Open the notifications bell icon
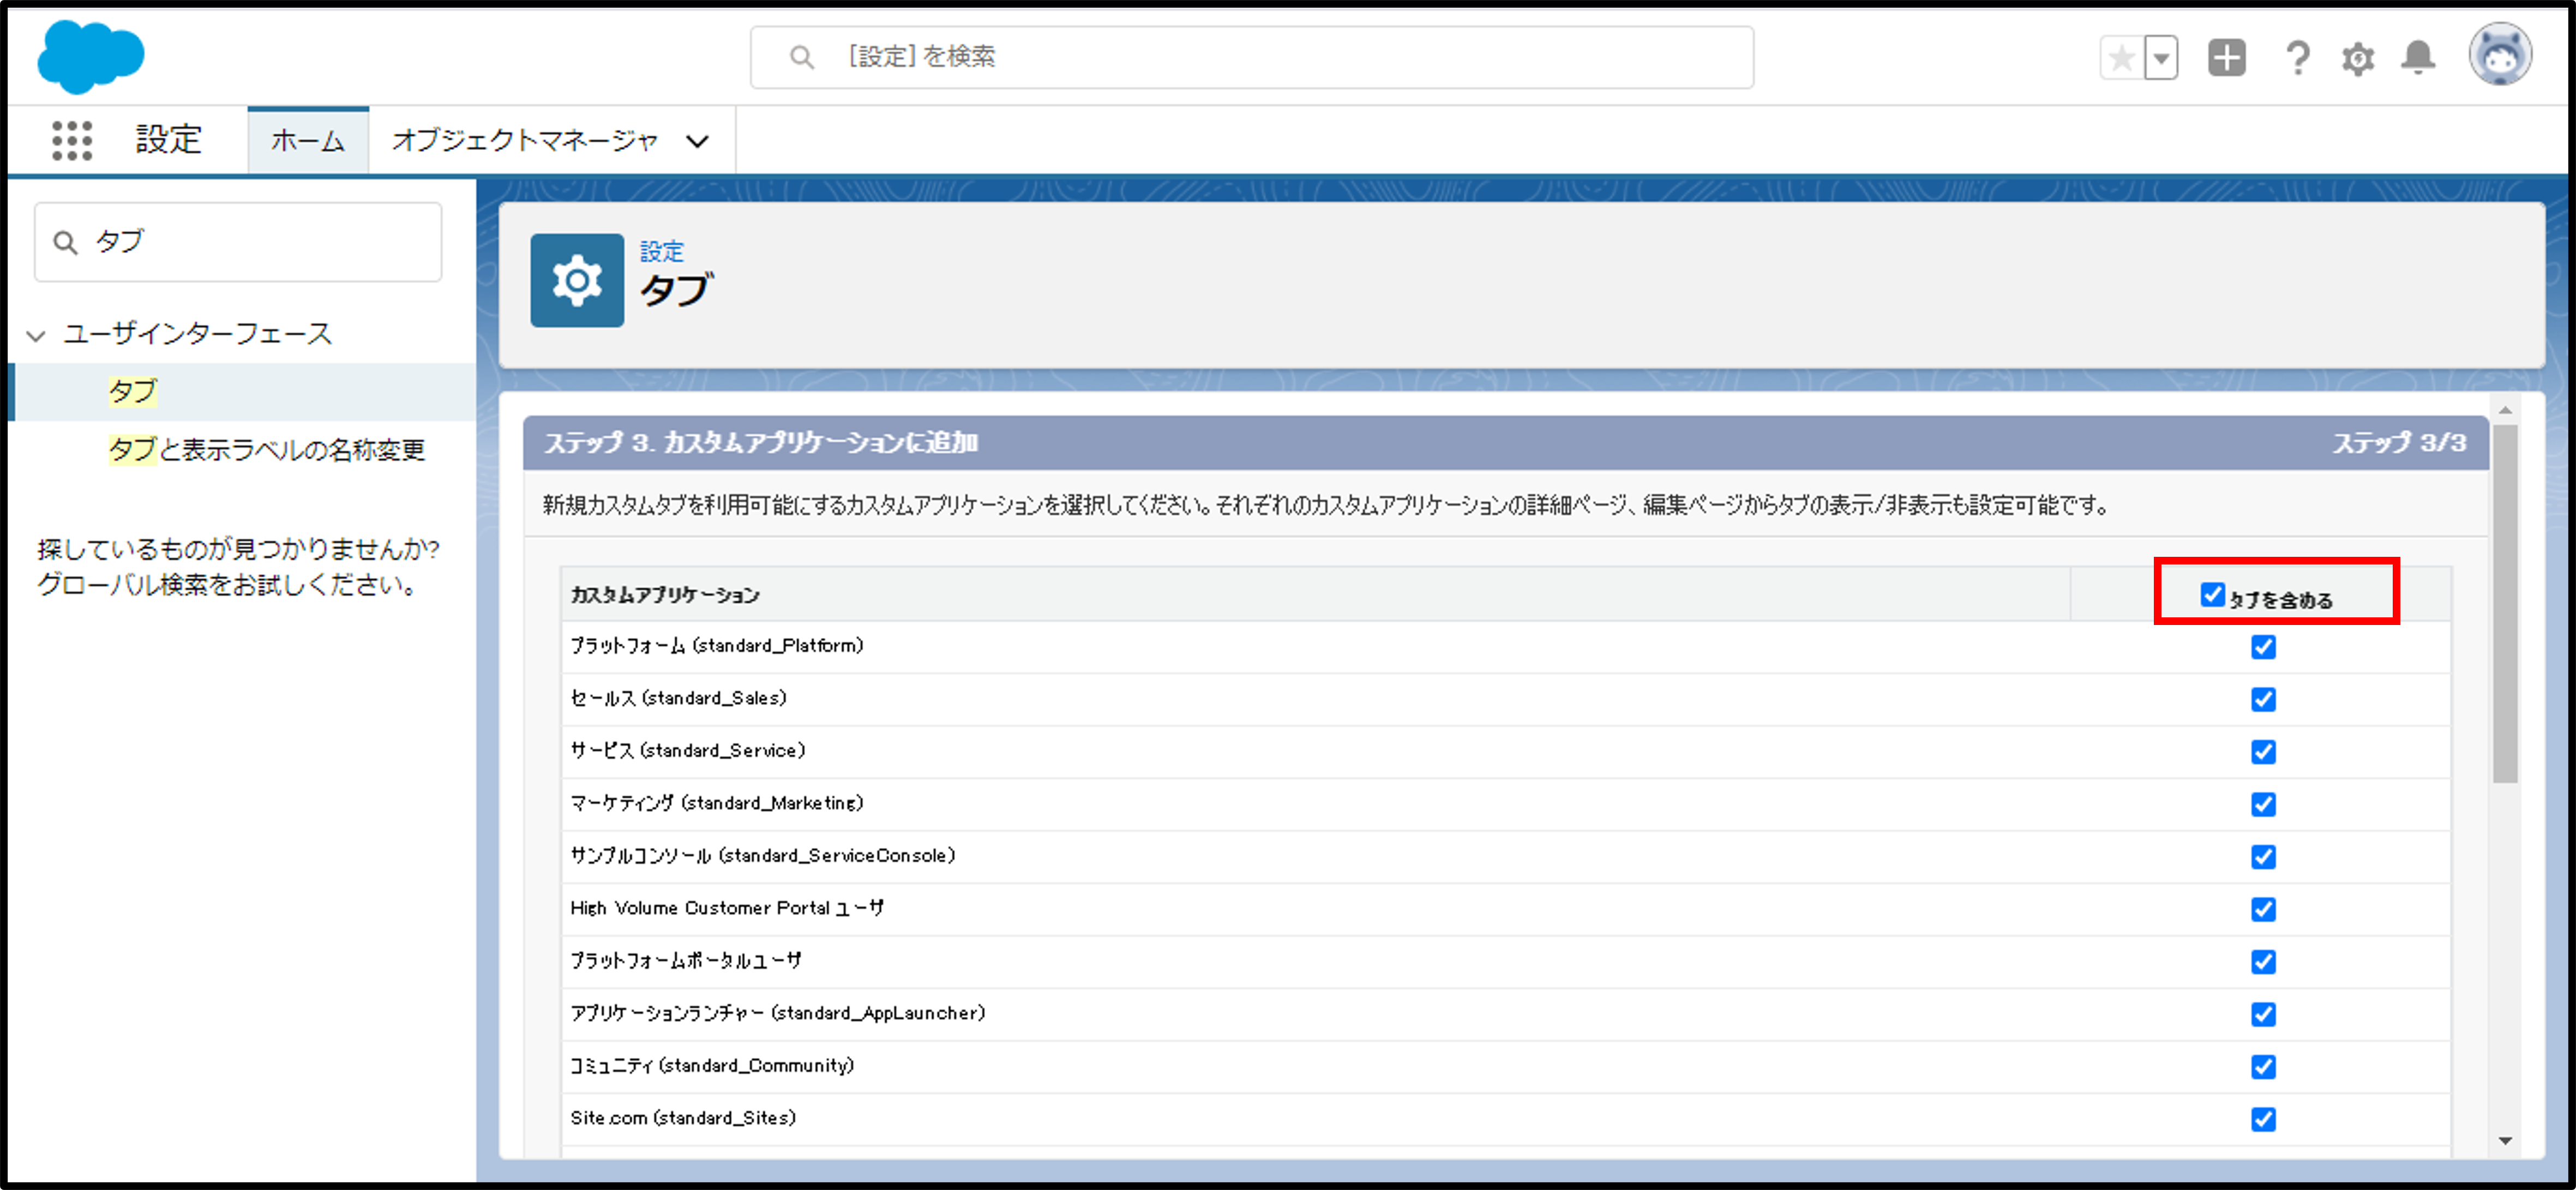Viewport: 2576px width, 1190px height. (x=2418, y=58)
